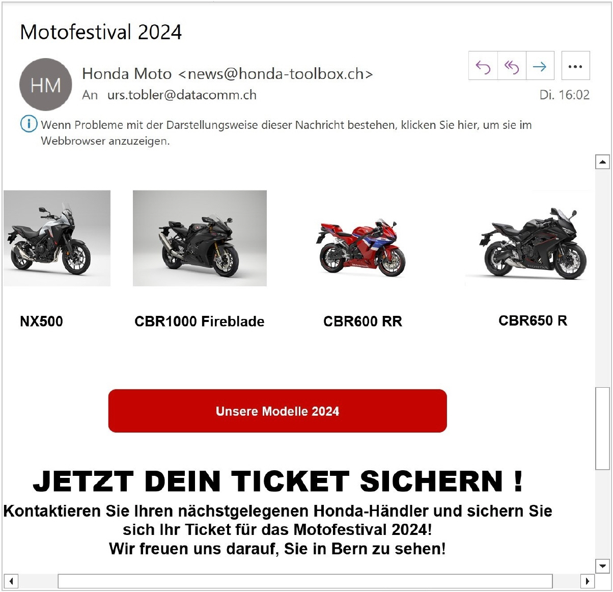613x592 pixels.
Task: Click the red CBR600 RR motorcycle image
Action: point(361,247)
